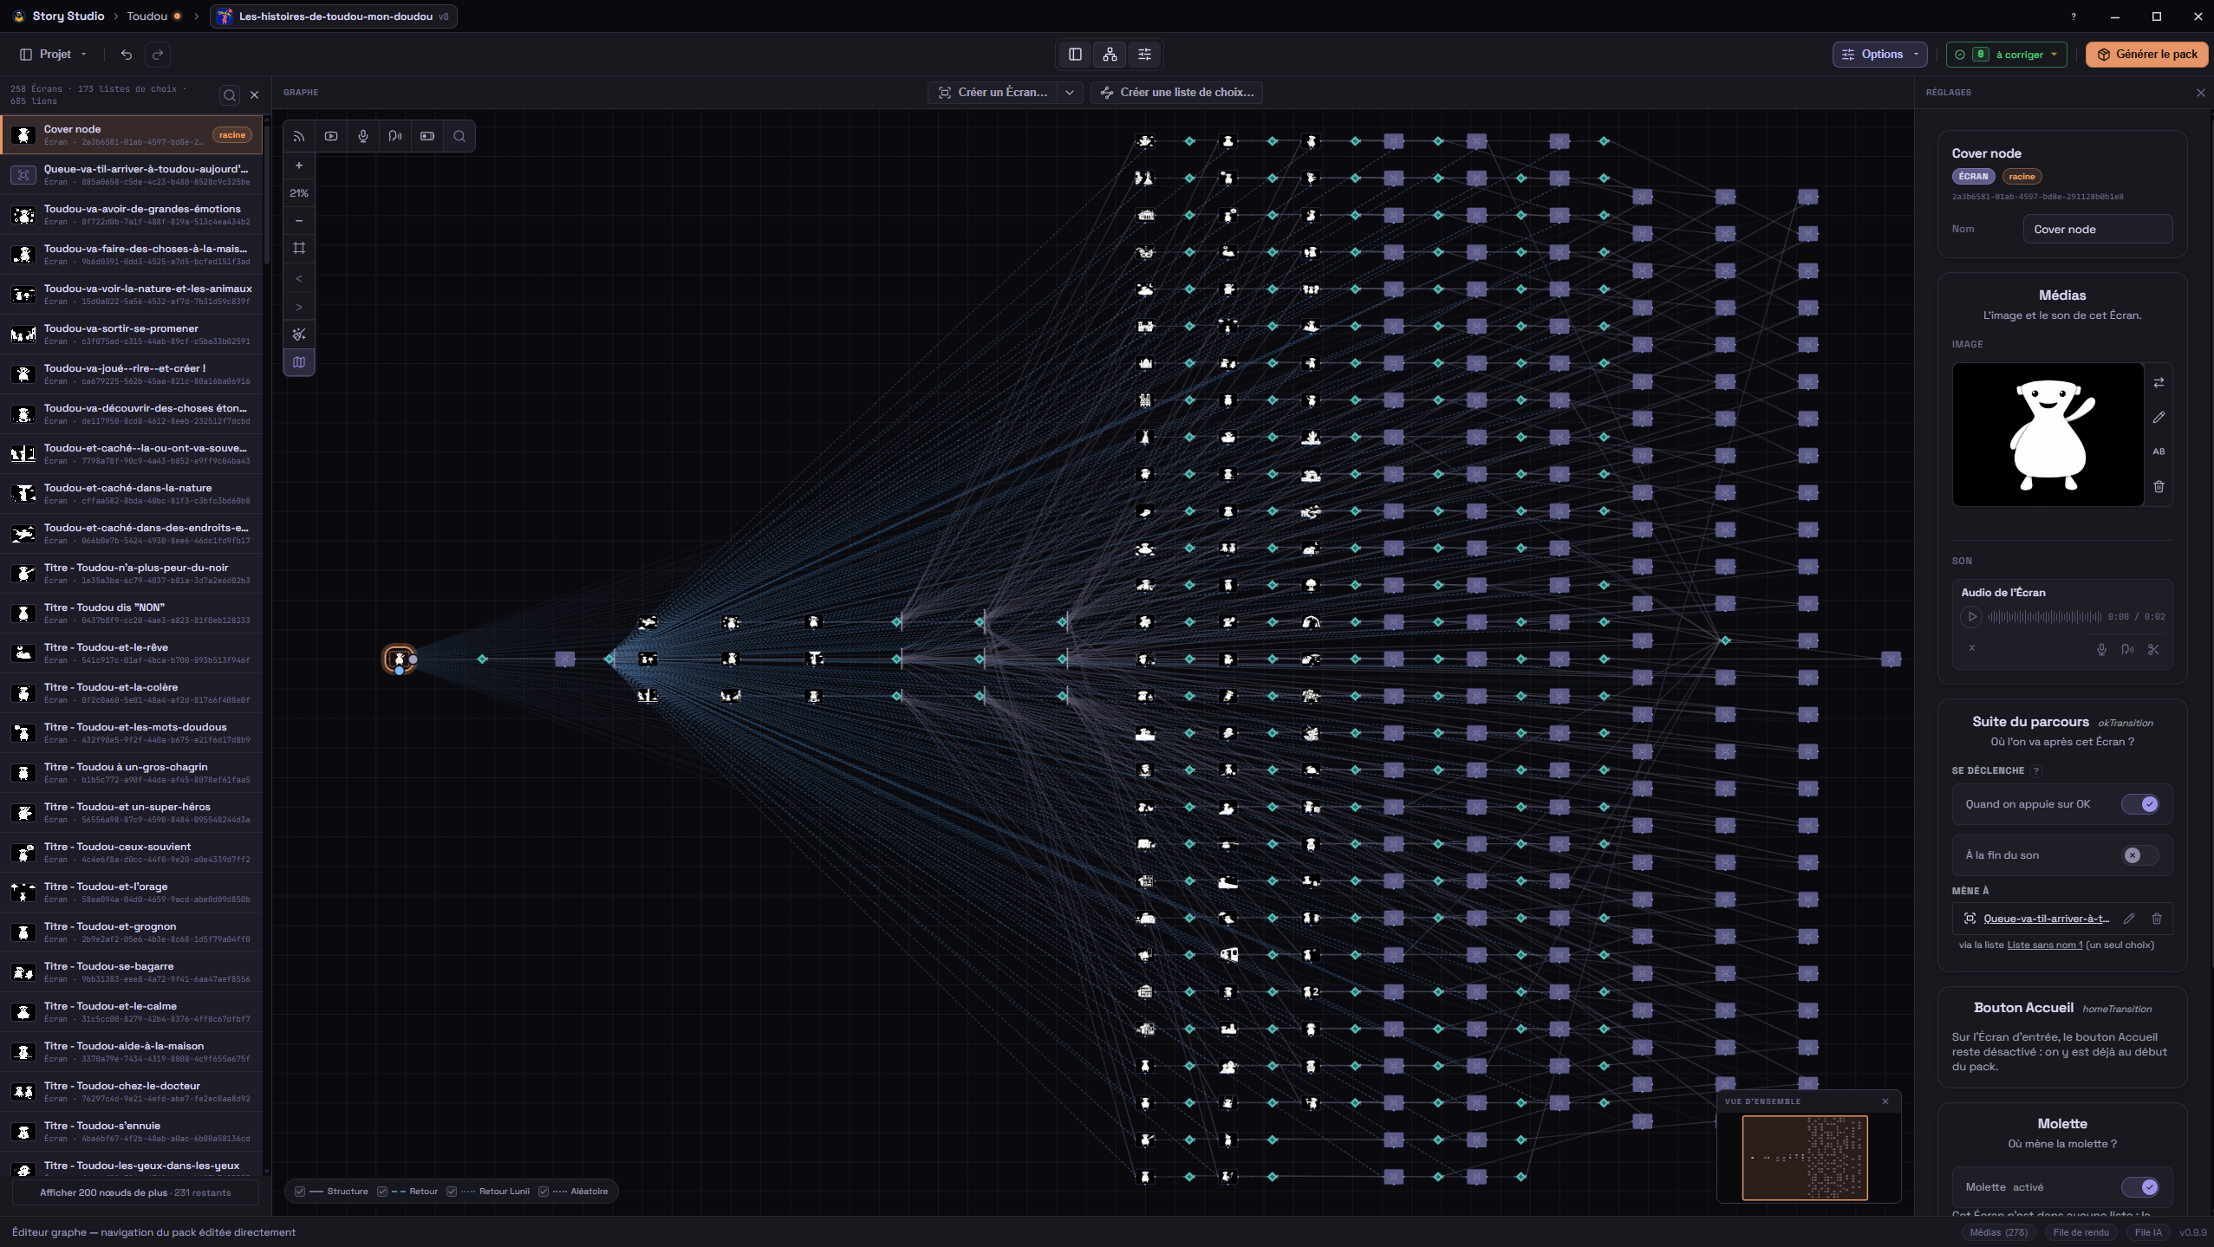Click the Générer le pack button
The height and width of the screenshot is (1247, 2214).
[x=2146, y=55]
